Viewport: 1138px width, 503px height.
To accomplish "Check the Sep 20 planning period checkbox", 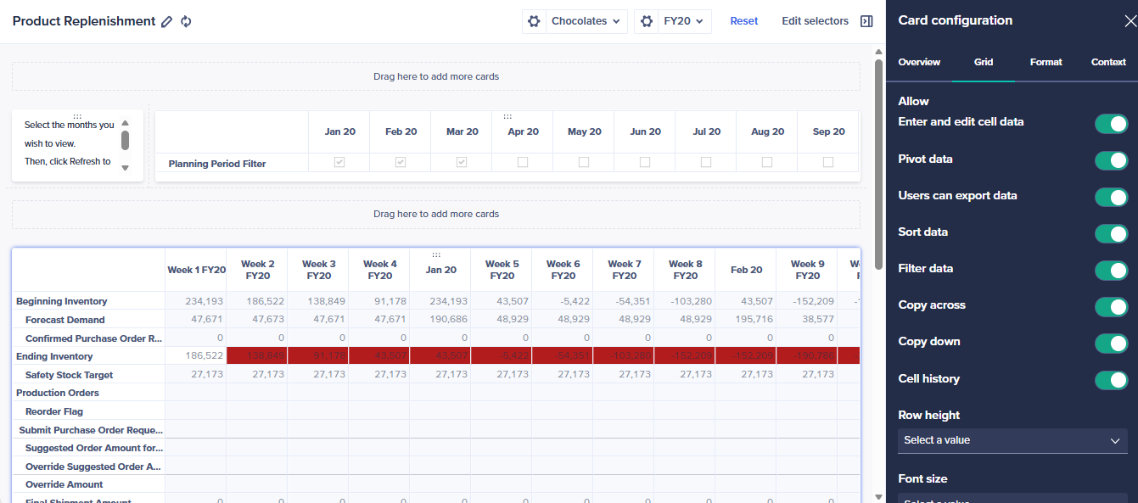I will coord(828,162).
